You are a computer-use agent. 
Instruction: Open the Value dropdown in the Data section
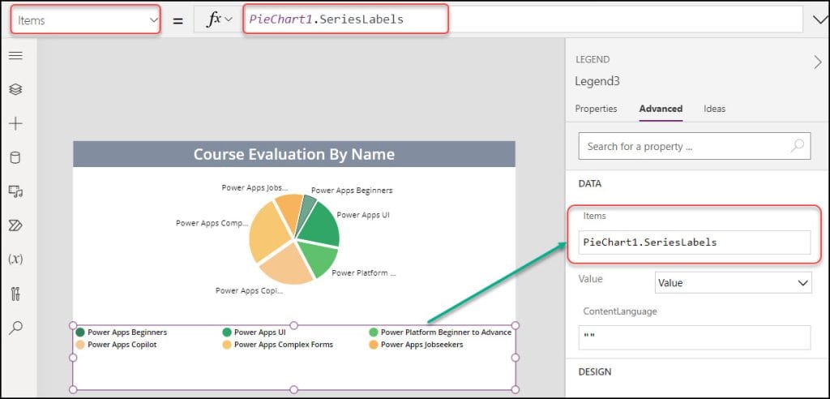click(x=733, y=283)
